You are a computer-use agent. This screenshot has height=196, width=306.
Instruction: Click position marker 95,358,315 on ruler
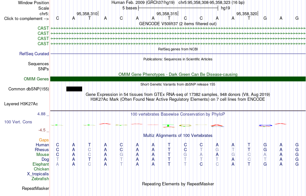[x=167, y=14]
